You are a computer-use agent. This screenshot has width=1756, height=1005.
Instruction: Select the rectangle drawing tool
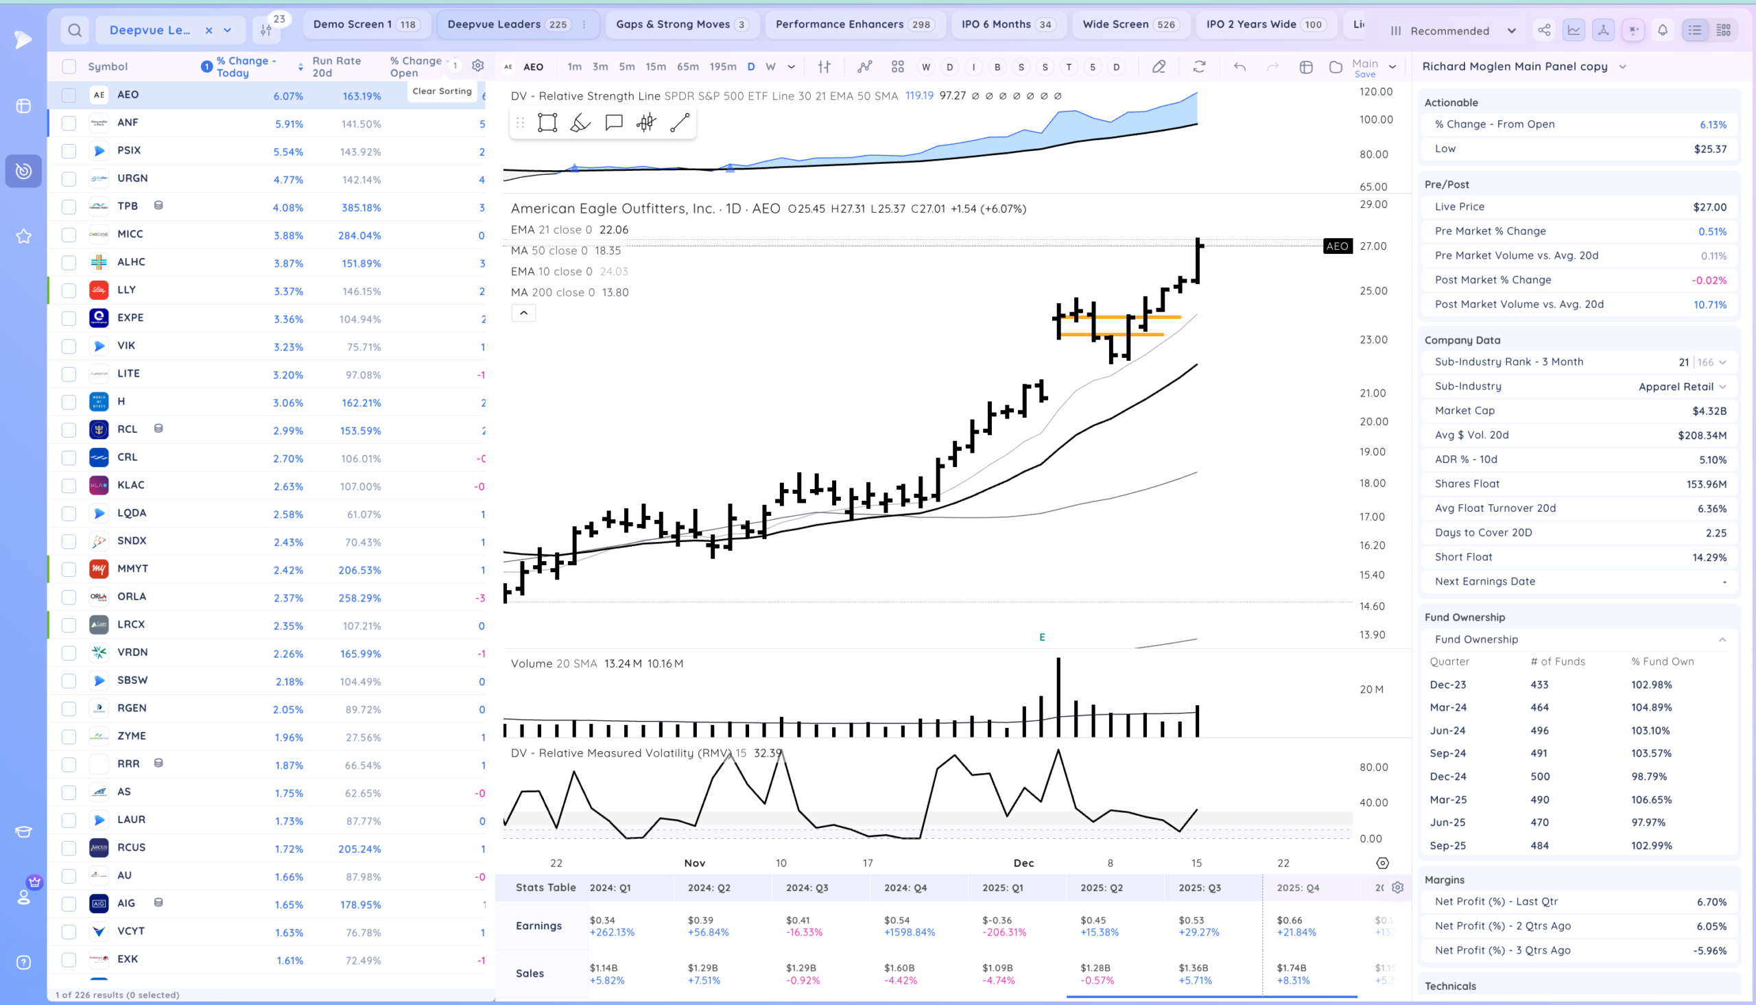pos(547,123)
